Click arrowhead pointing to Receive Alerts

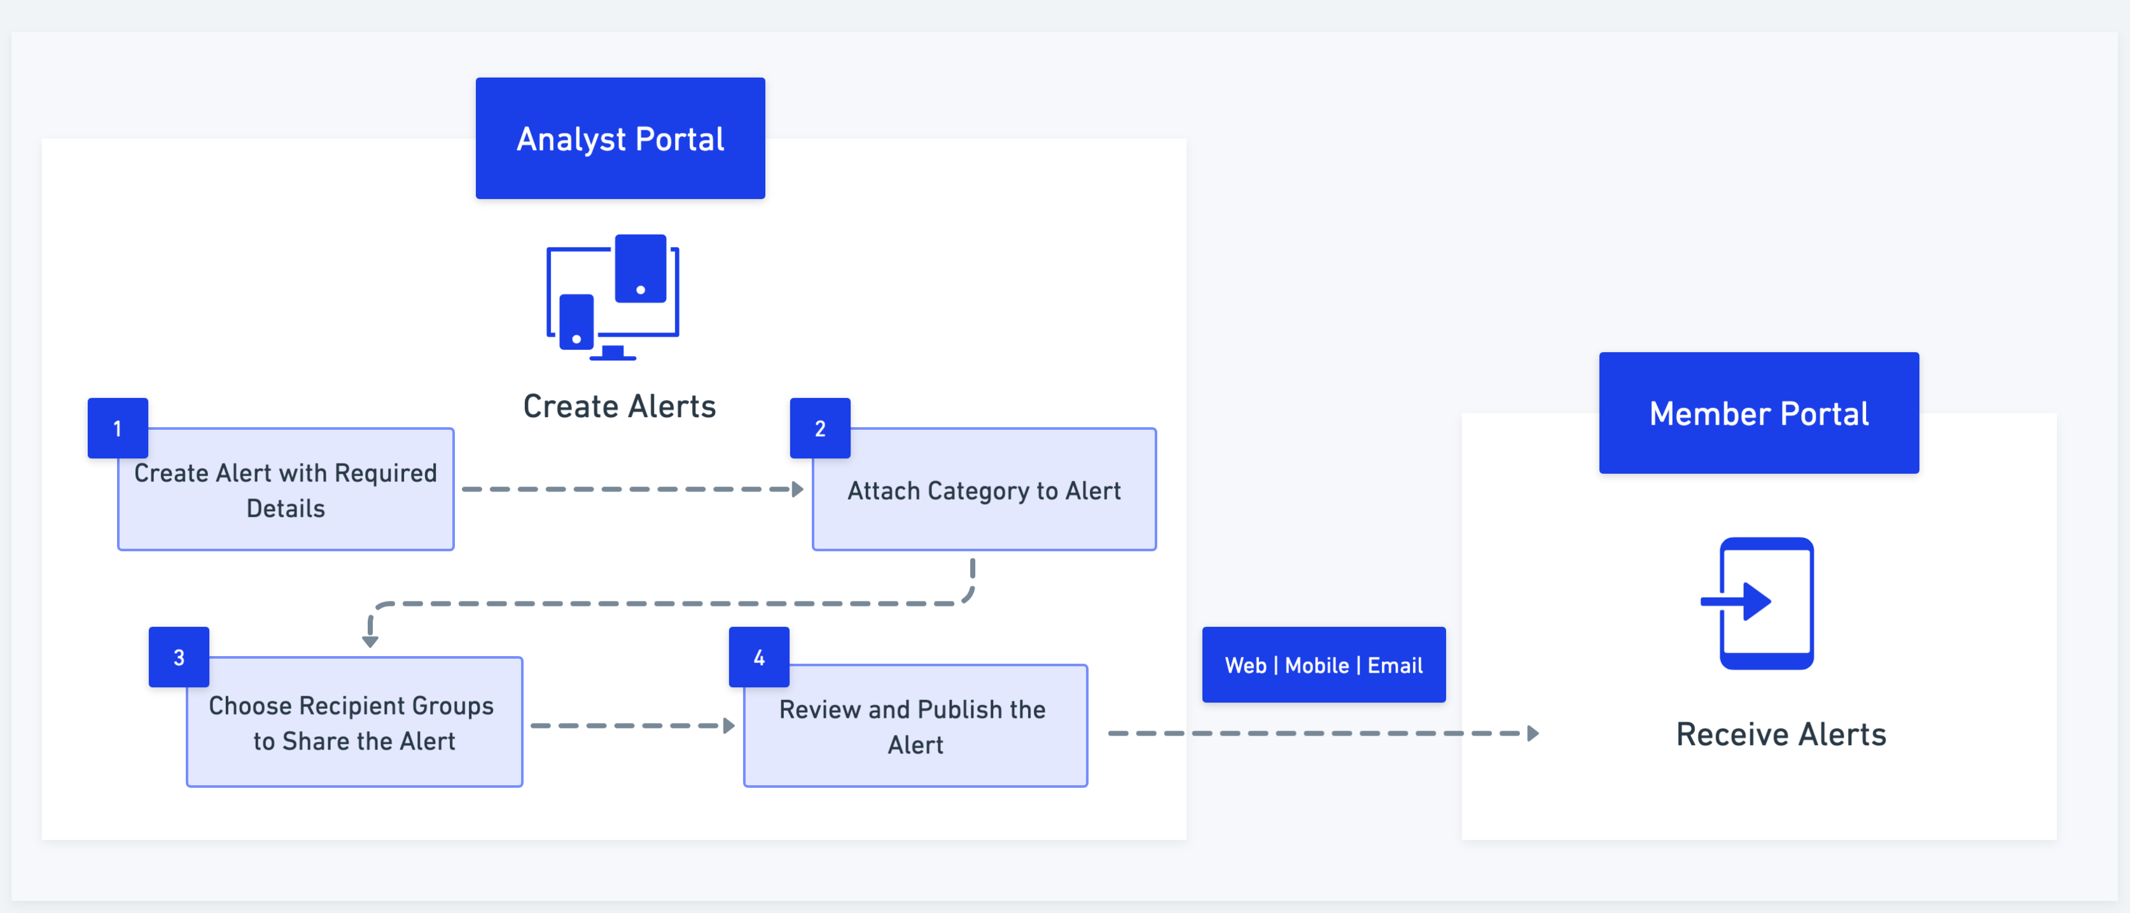coord(1532,733)
